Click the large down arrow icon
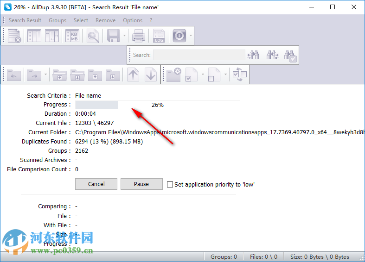This screenshot has height=262, width=365. (x=151, y=75)
